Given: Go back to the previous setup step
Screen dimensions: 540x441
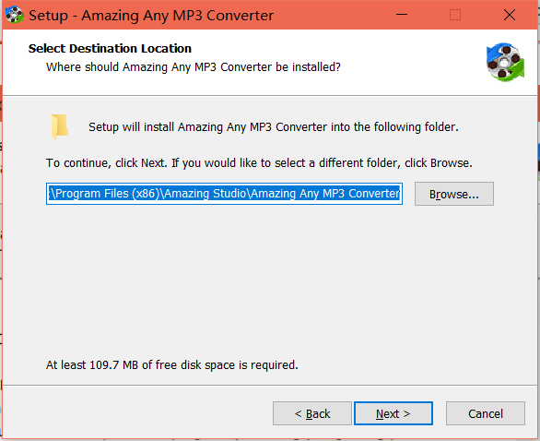Looking at the screenshot, I should coord(312,413).
